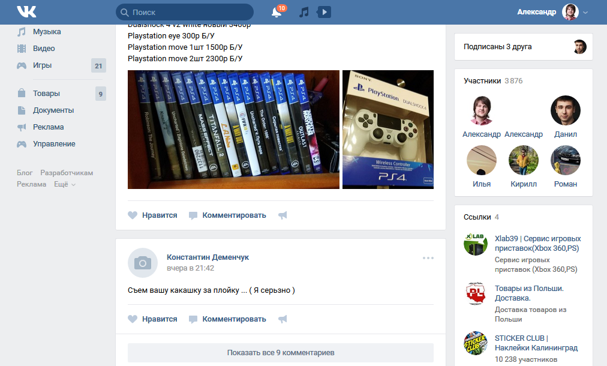Show all 9 comments
The width and height of the screenshot is (607, 366).
(x=280, y=353)
